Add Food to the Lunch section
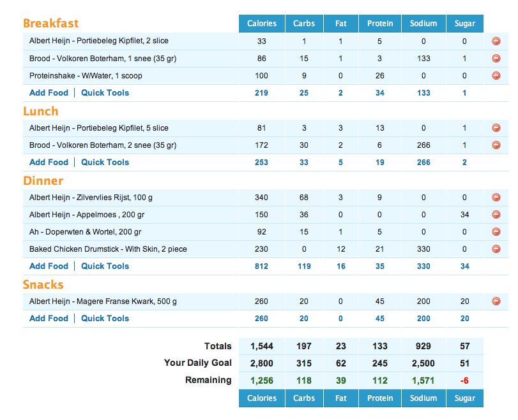The width and height of the screenshot is (518, 420). tap(49, 163)
